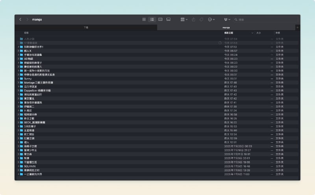Switch to gallery view
This screenshot has height=195, width=315.
coord(169,19)
